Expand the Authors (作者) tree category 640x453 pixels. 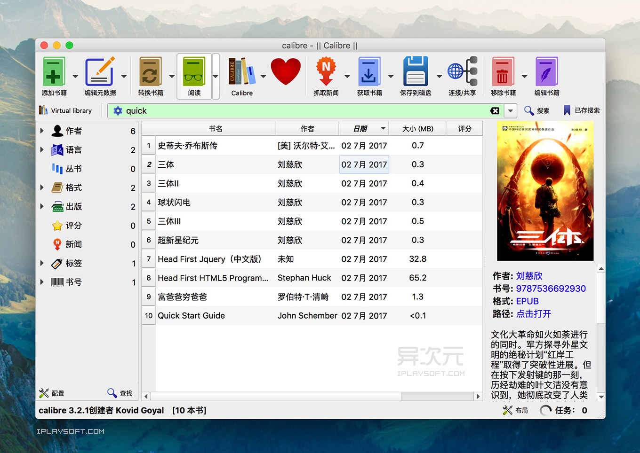(42, 131)
